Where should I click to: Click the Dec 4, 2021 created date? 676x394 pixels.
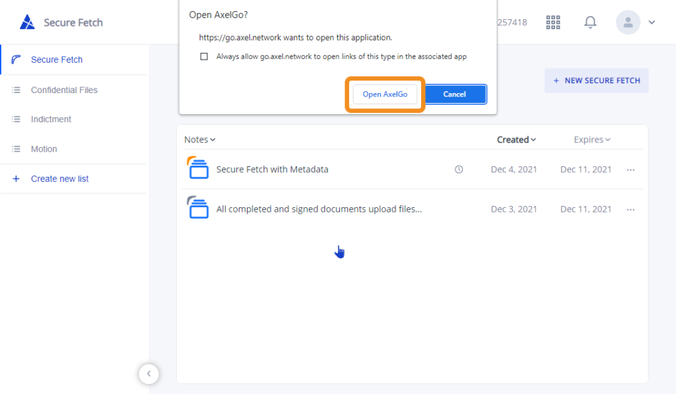(x=514, y=170)
